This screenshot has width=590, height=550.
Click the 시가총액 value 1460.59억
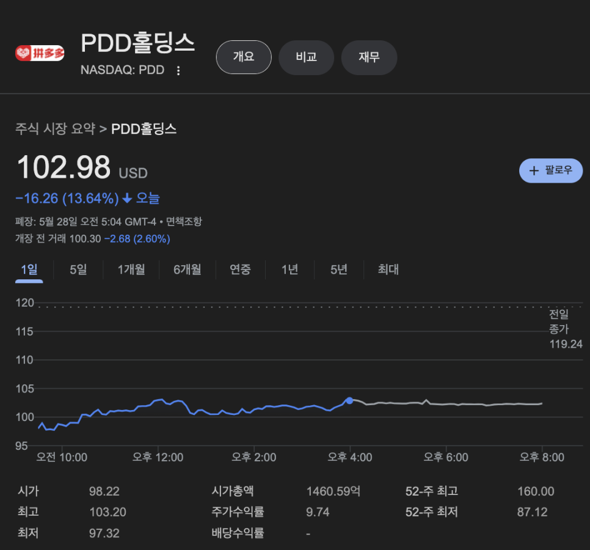pyautogui.click(x=333, y=491)
